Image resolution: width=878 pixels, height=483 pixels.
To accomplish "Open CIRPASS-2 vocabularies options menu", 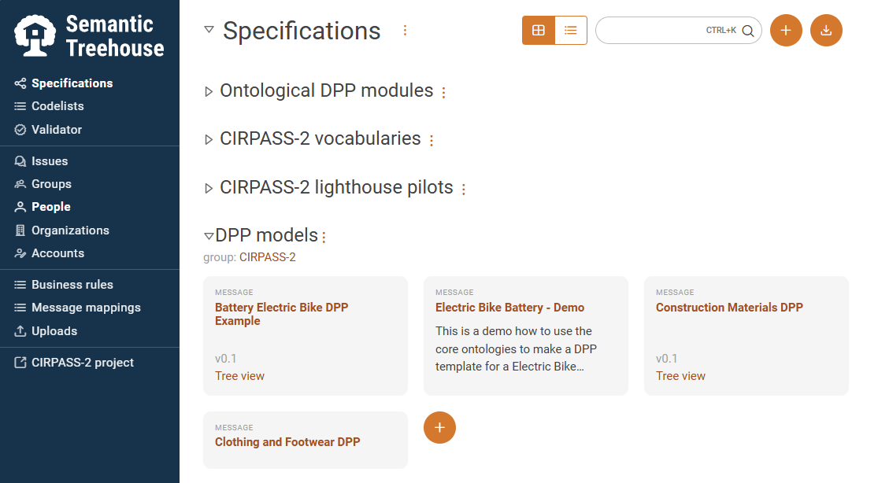I will tap(432, 141).
